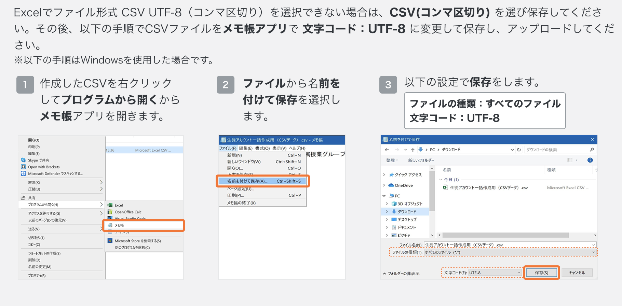Choose 印刷(P)... in メモ帳 ファイル menu
This screenshot has width=622, height=306.
click(262, 195)
